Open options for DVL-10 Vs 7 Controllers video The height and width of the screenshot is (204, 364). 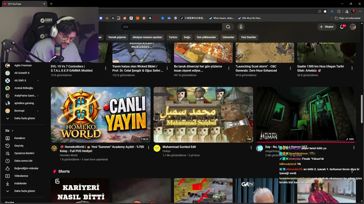106,68
